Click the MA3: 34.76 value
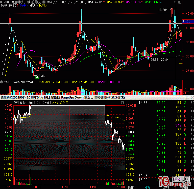The width and height of the screenshot is (194, 189). [x=133, y=2]
